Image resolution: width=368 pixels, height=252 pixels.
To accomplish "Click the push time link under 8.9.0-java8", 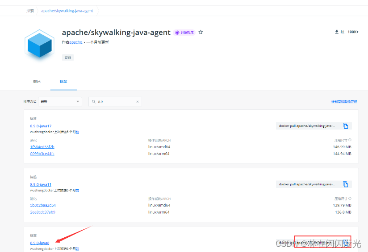I will (77, 249).
